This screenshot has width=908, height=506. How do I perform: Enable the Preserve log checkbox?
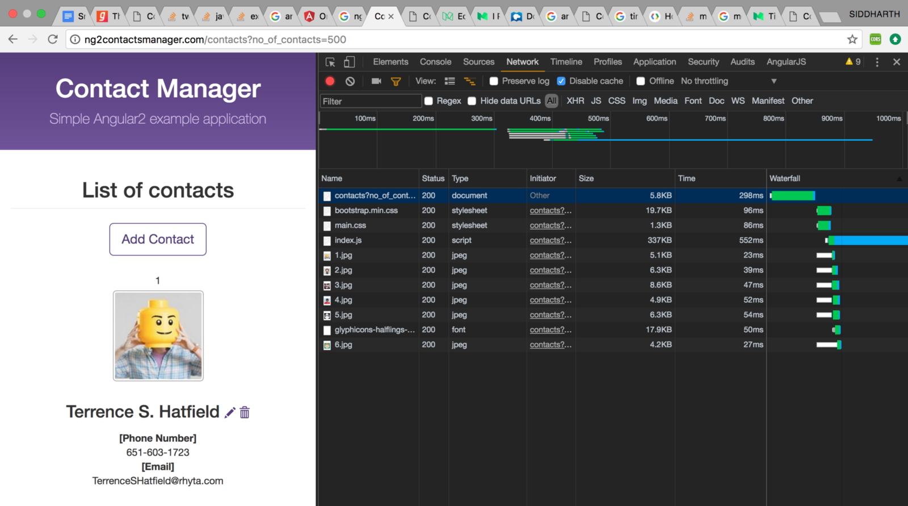[494, 81]
